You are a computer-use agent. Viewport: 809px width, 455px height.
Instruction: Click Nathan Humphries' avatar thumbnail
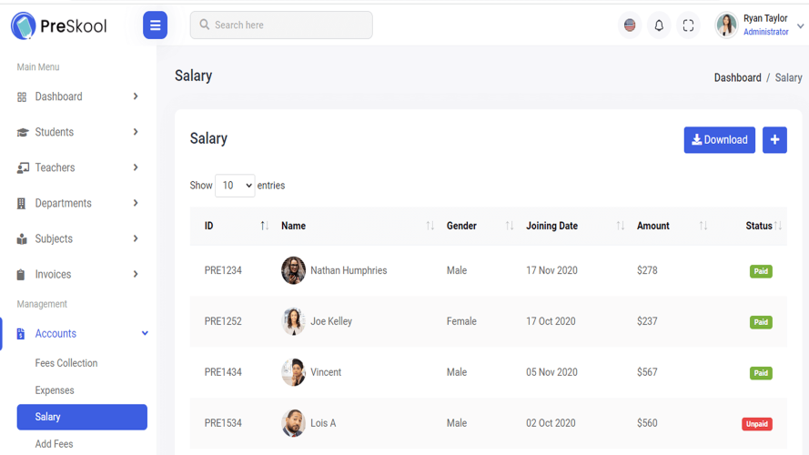(293, 270)
